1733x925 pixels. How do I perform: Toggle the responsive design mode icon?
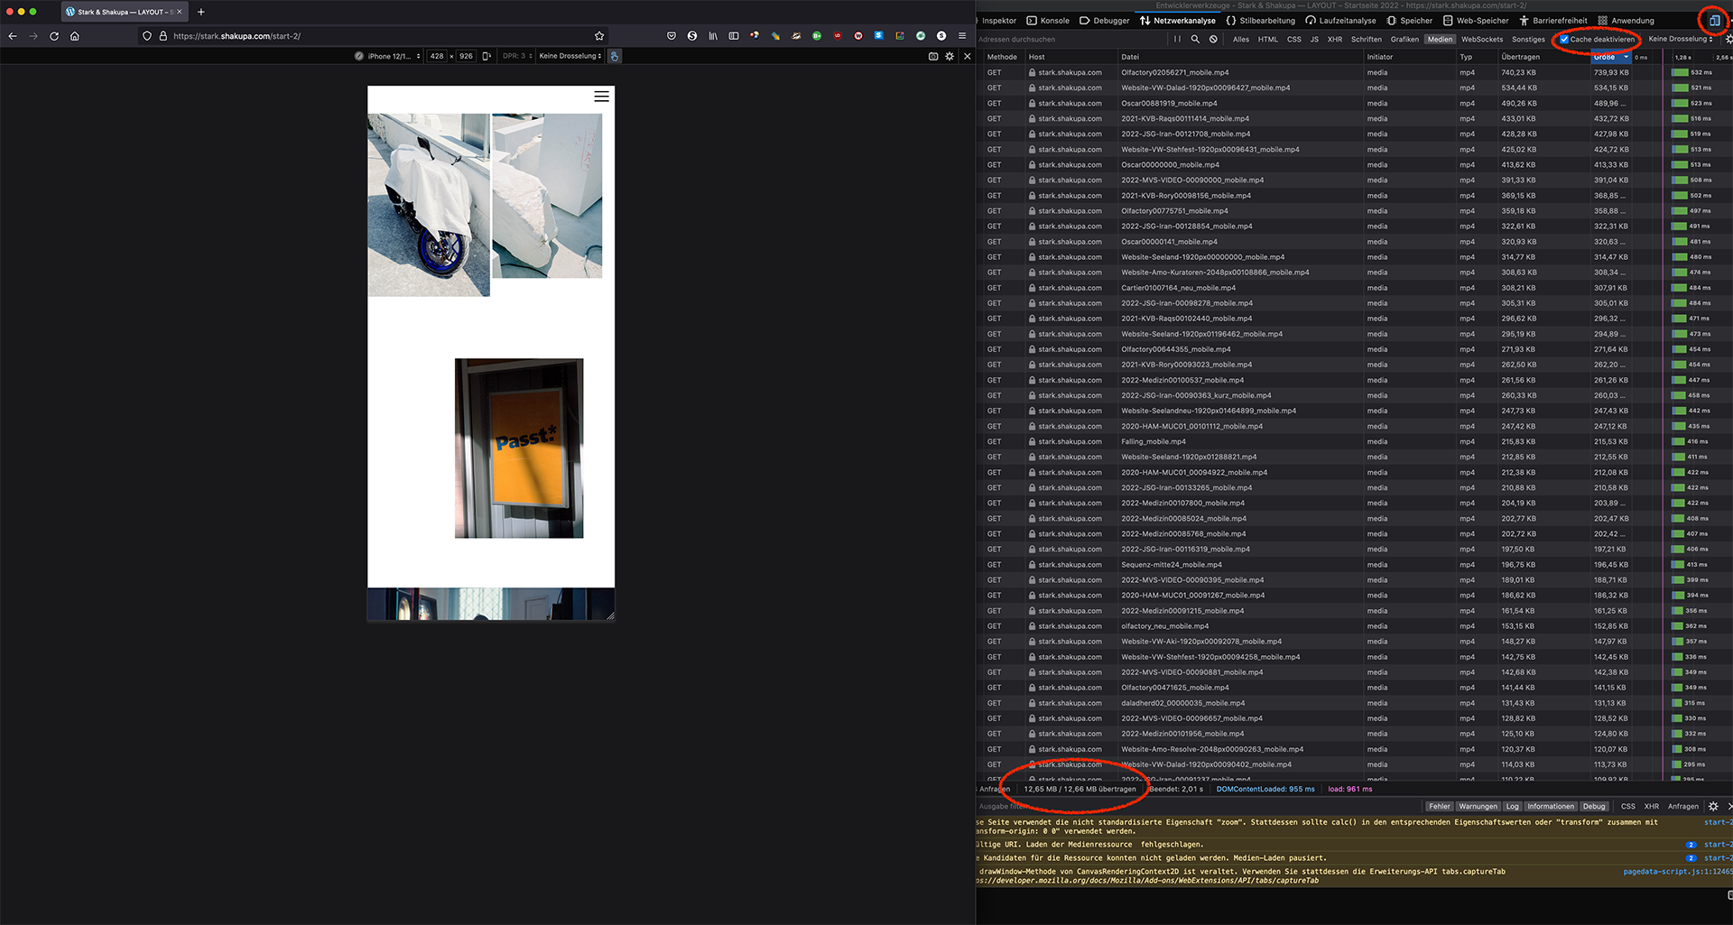click(1713, 20)
